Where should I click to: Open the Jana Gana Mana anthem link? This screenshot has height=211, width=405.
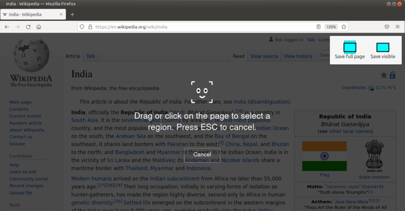351,202
